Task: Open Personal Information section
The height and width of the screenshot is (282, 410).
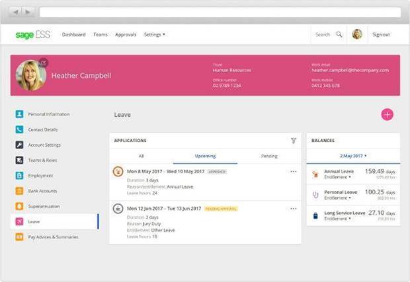Action: click(x=49, y=114)
